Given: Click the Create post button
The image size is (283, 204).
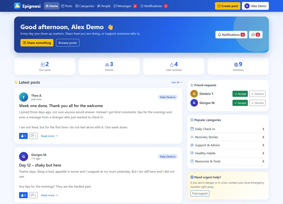Looking at the screenshot, I should [228, 6].
